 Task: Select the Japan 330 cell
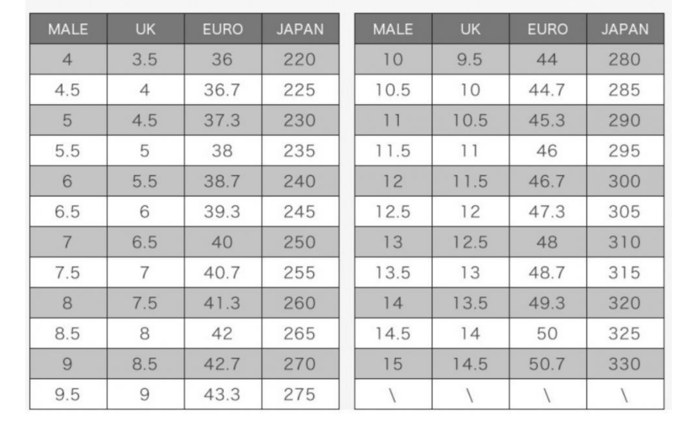pos(624,364)
